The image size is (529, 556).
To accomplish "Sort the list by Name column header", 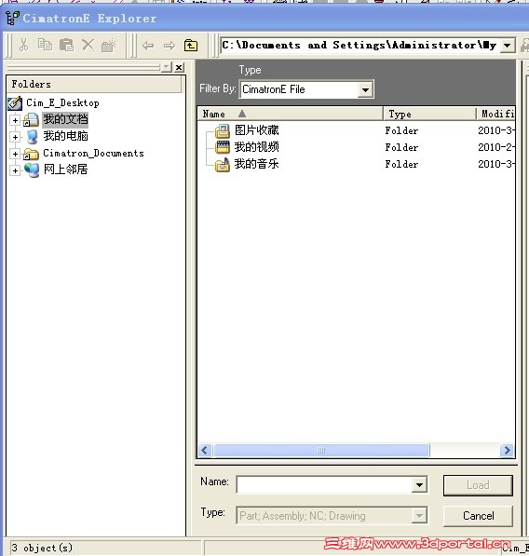I will (290, 114).
